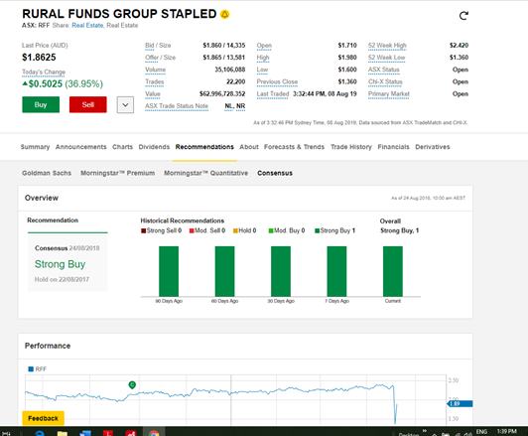Click the Offer / Size label
The width and height of the screenshot is (528, 436).
[161, 58]
